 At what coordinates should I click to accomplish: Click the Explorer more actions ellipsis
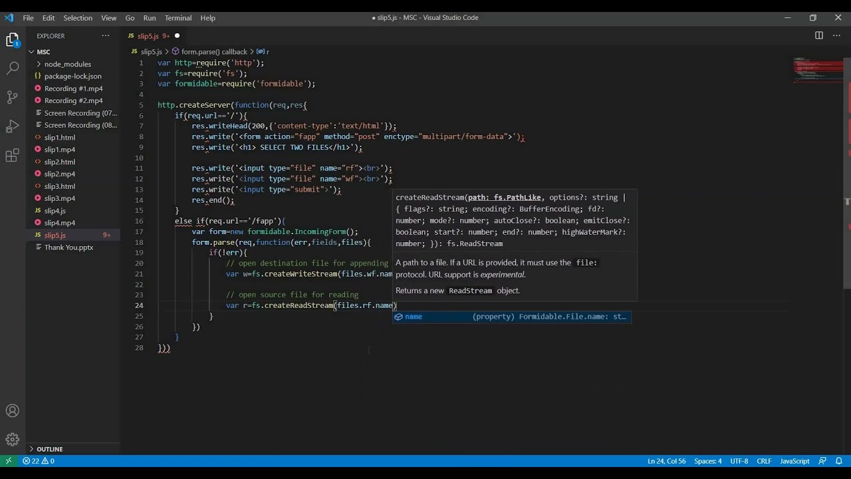point(106,35)
